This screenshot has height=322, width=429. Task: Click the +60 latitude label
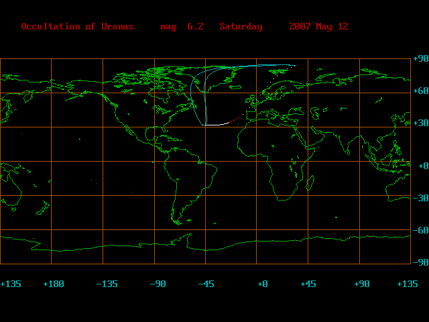[420, 91]
